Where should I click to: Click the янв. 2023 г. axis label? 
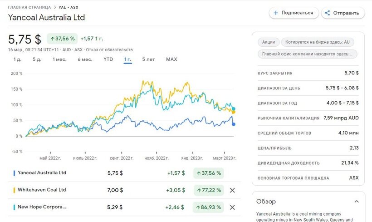coord(192,158)
